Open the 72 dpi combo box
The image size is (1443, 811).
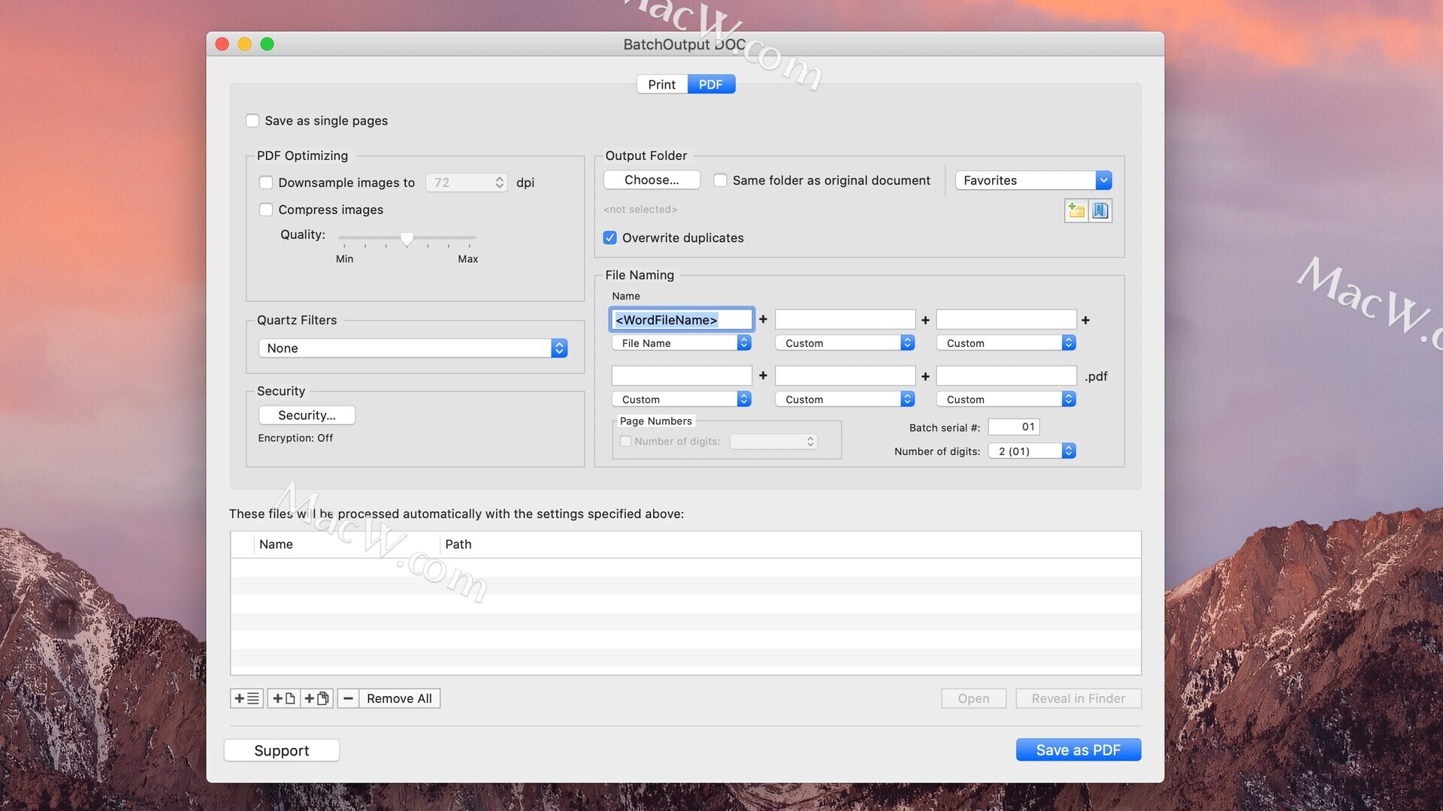click(467, 182)
